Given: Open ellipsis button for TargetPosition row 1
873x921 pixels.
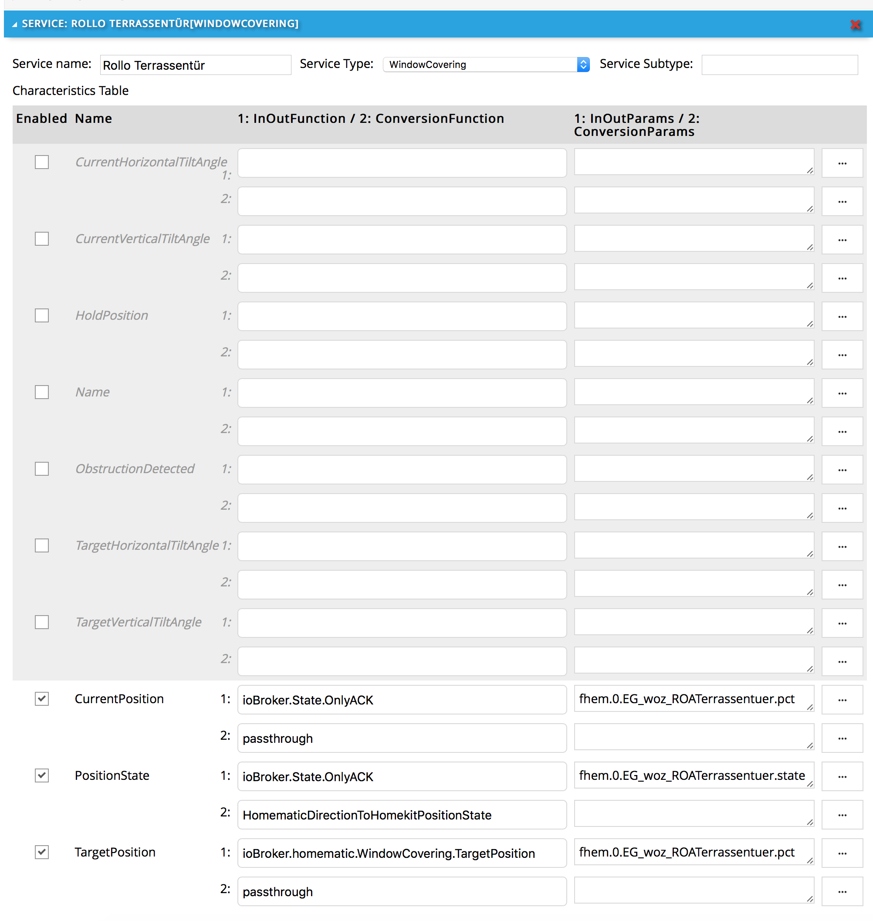Looking at the screenshot, I should click(842, 853).
